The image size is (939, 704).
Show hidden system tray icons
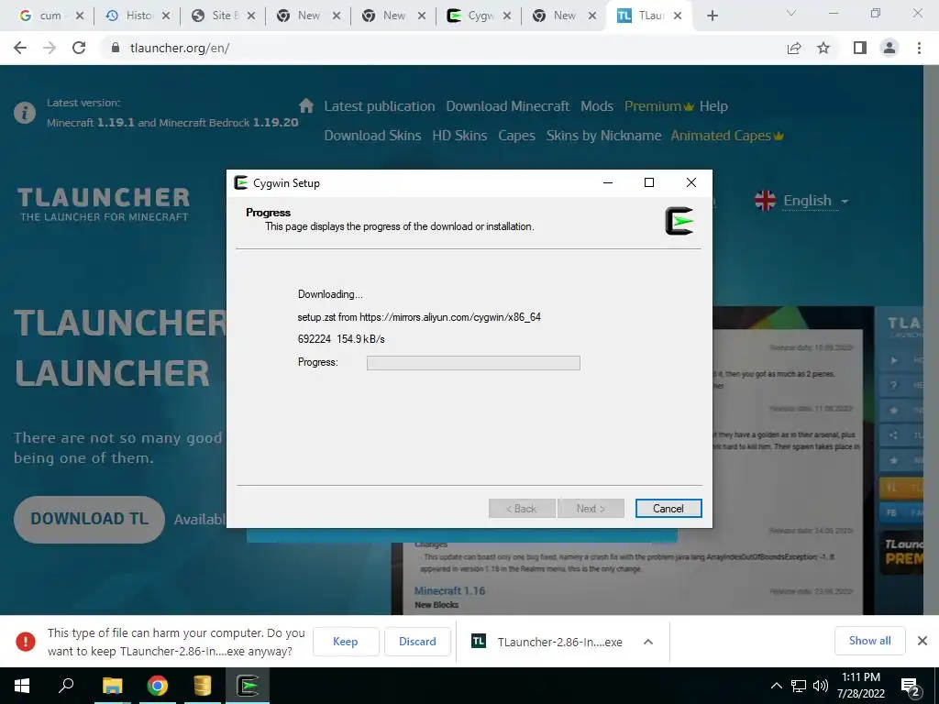point(776,686)
